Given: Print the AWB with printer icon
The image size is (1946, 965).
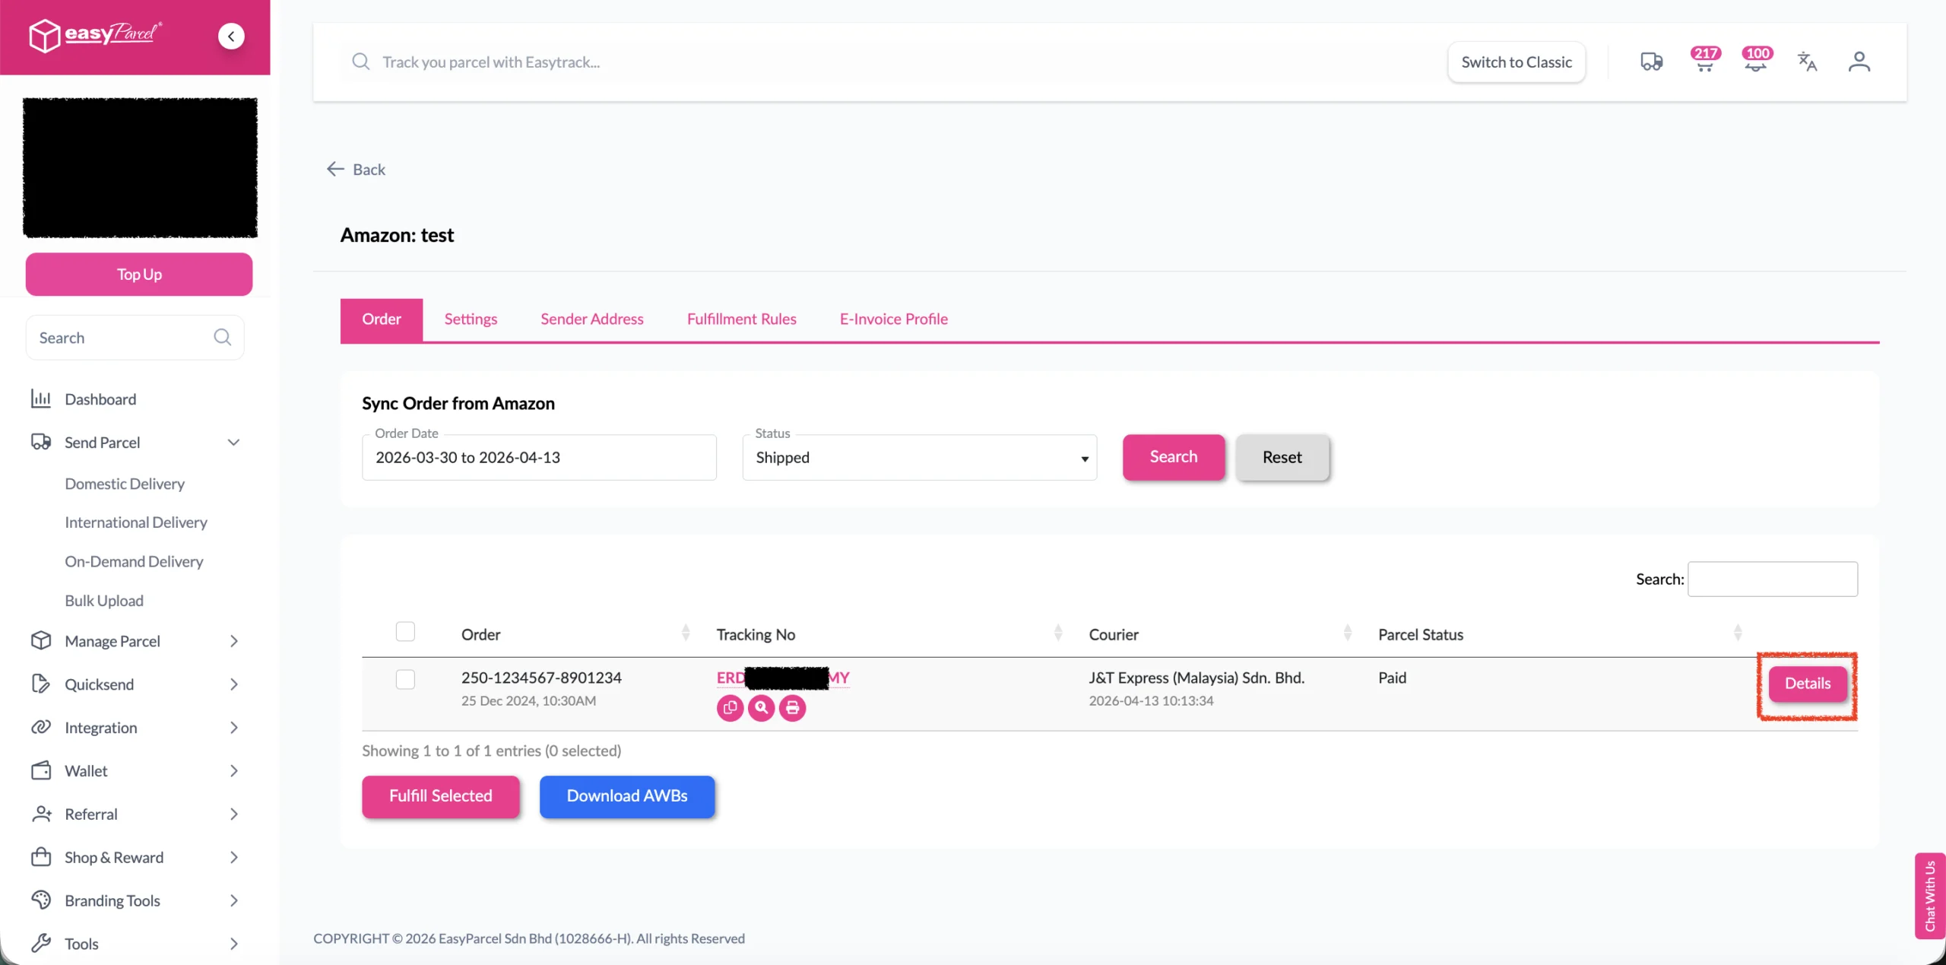Looking at the screenshot, I should (792, 708).
